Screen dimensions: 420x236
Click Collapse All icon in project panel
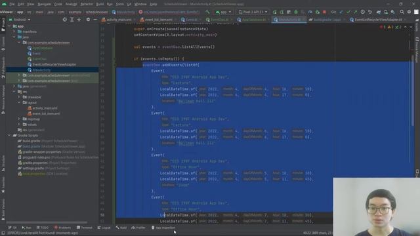pyautogui.click(x=79, y=20)
